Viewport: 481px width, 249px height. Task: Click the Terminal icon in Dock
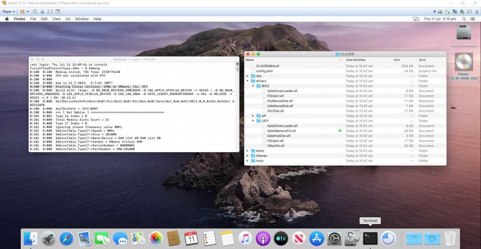point(370,238)
